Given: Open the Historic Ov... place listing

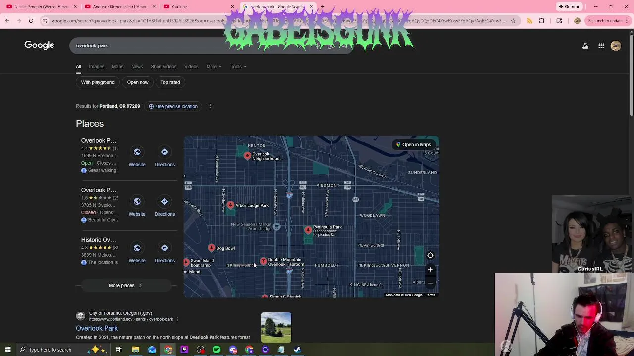Looking at the screenshot, I should 98,240.
